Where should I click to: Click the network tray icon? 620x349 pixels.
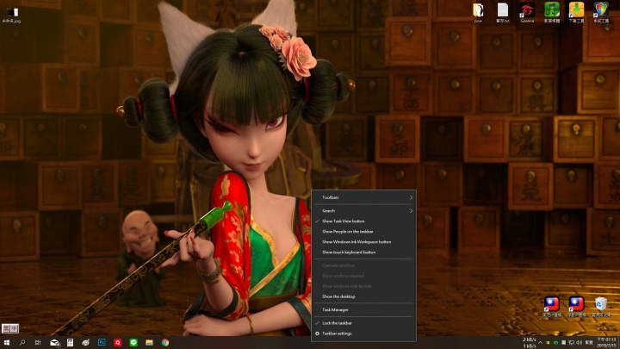pos(572,343)
